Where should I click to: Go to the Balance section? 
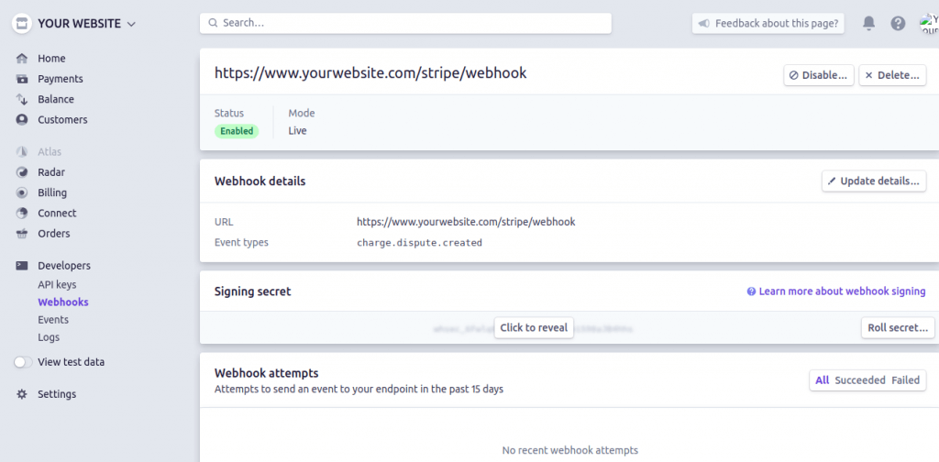(x=56, y=99)
